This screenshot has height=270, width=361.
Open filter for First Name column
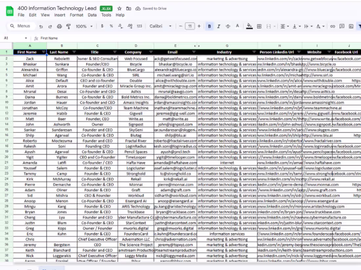44,52
